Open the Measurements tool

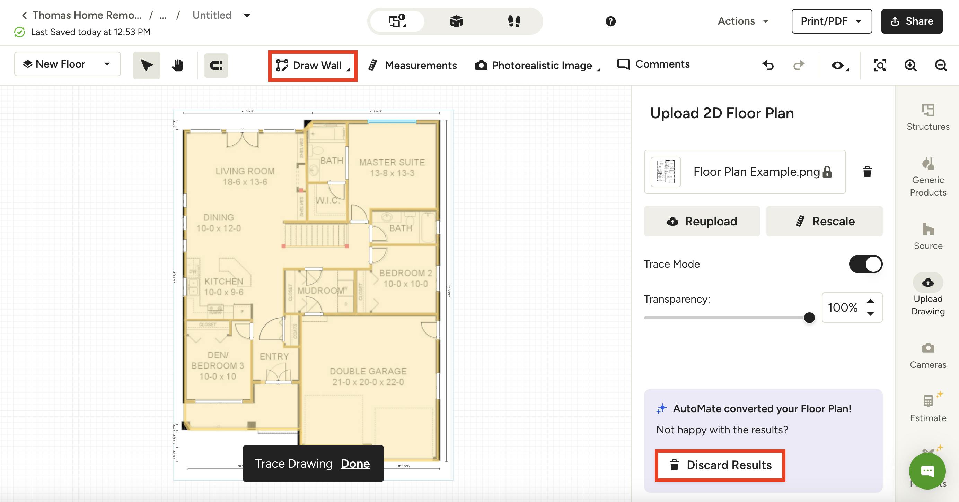[x=412, y=66]
